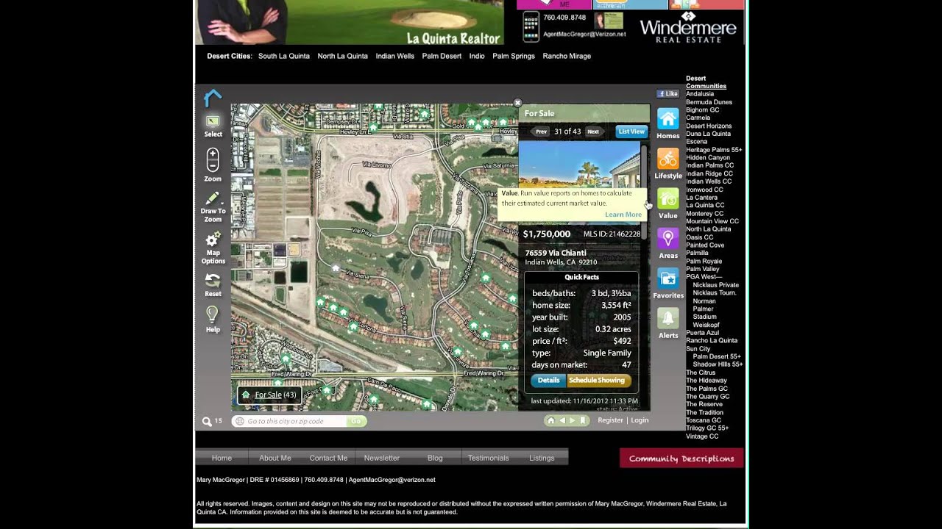The image size is (942, 529).
Task: Open Indian Wells city link
Action: pyautogui.click(x=395, y=56)
